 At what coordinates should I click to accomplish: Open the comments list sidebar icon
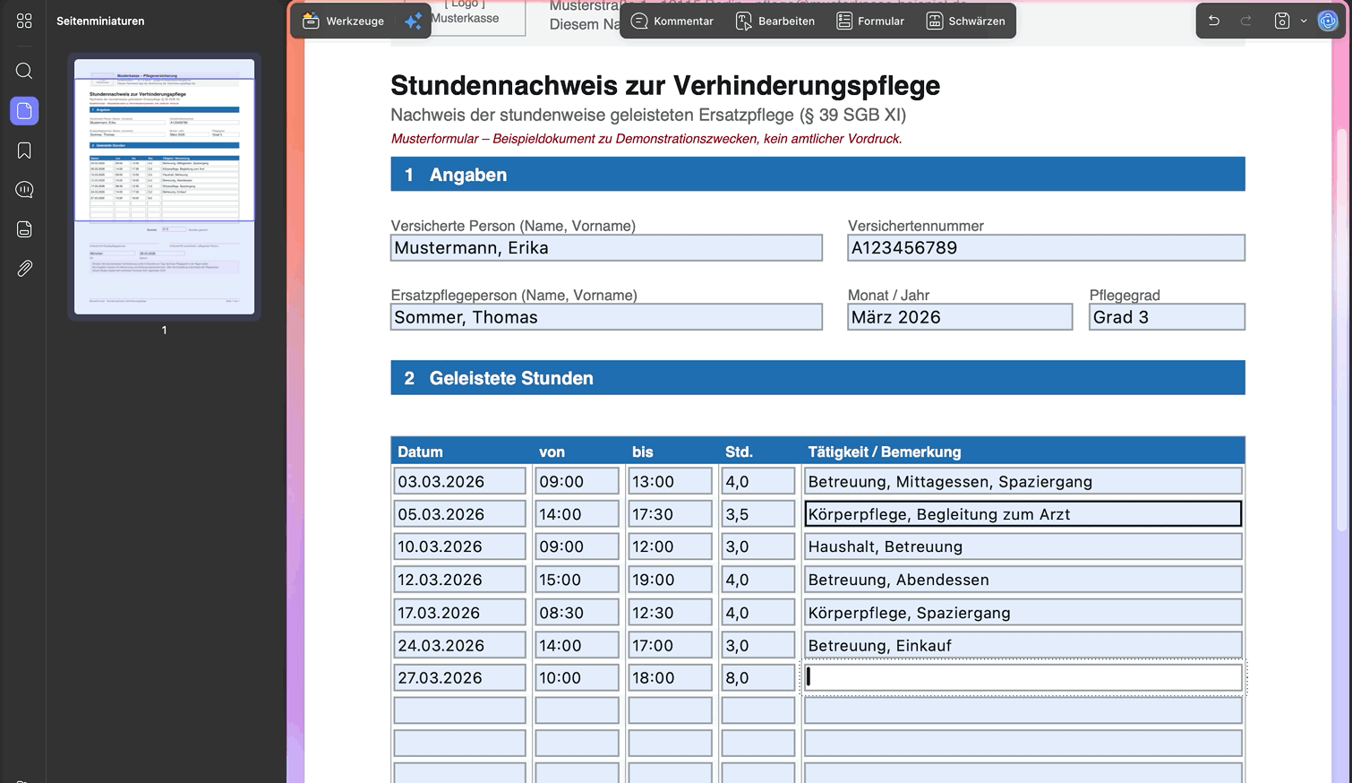(24, 190)
